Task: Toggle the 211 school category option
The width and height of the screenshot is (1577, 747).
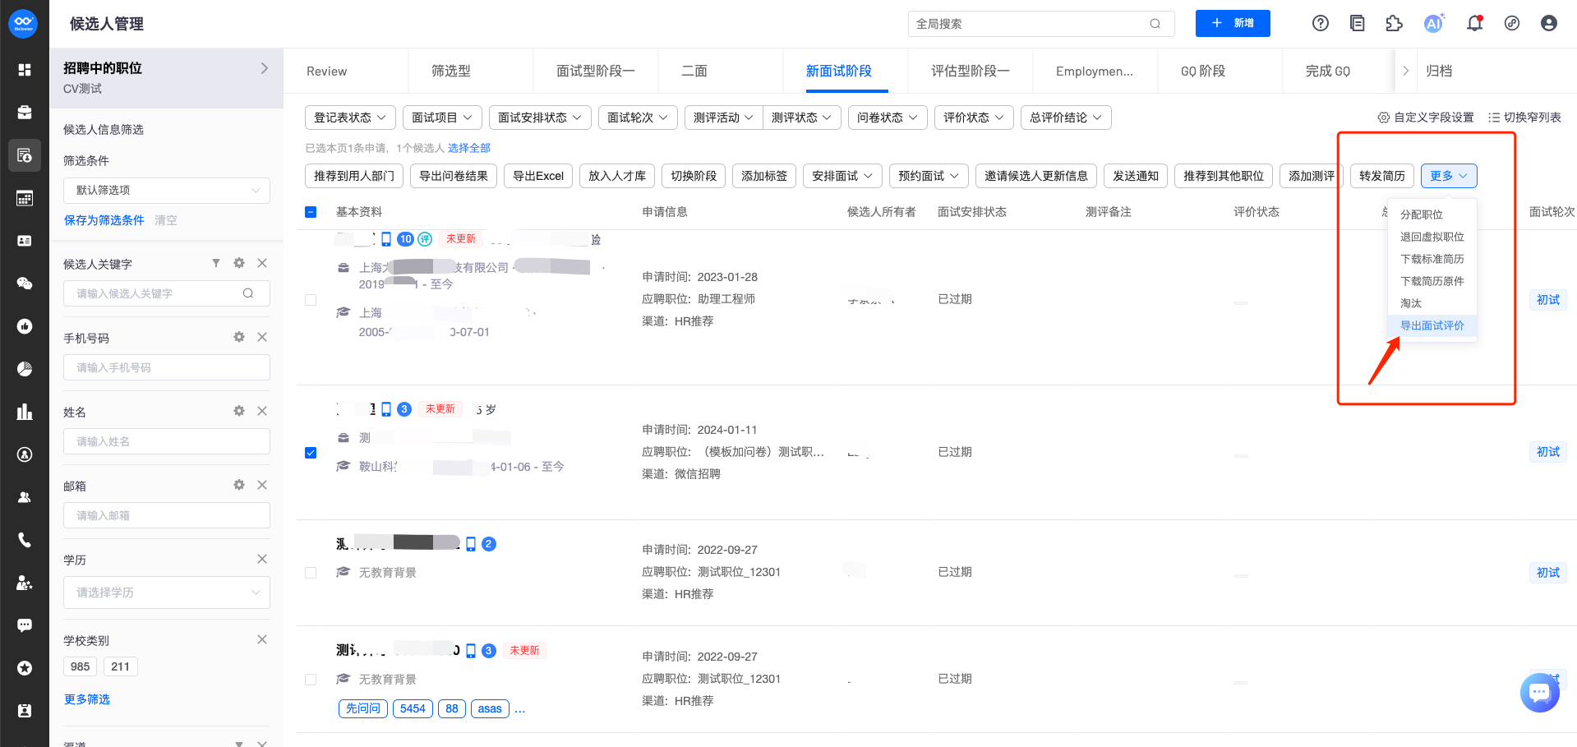Action: point(120,666)
